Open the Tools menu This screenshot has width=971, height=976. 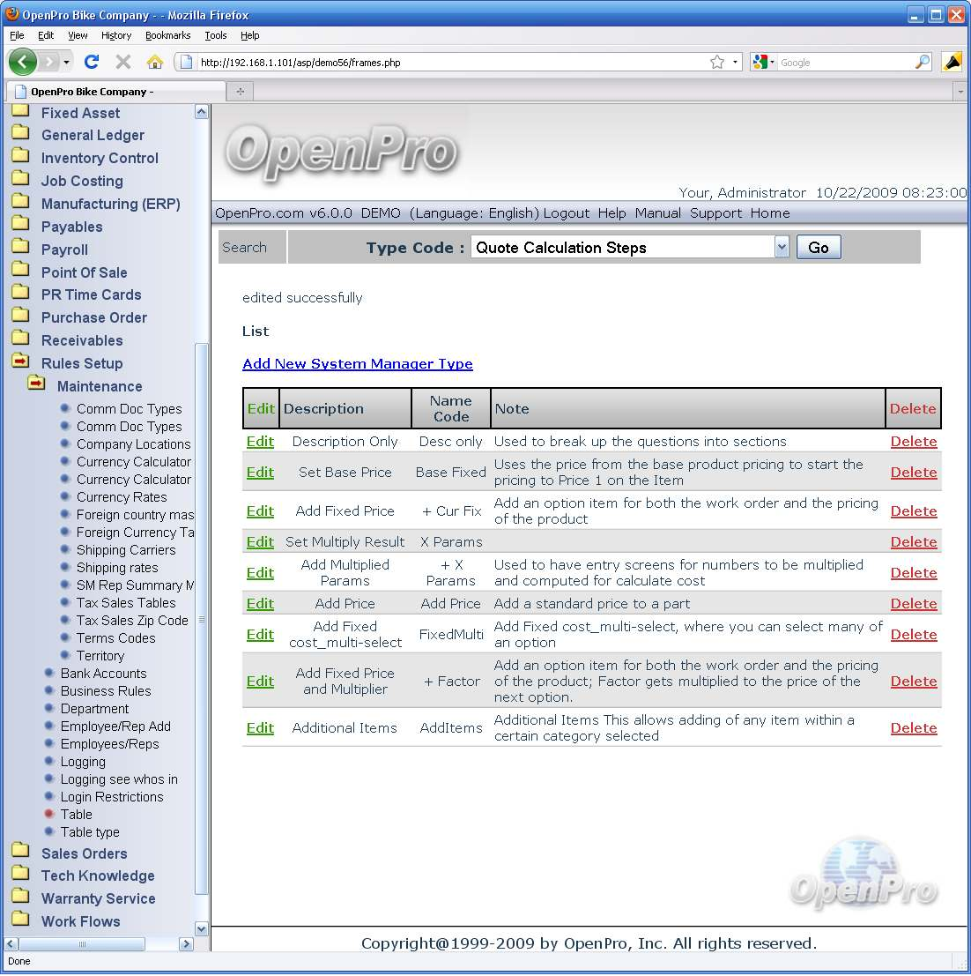pos(216,35)
